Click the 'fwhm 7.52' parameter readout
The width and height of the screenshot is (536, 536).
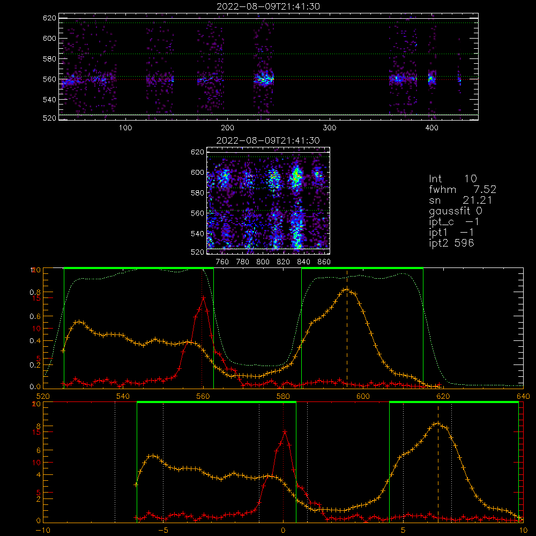pyautogui.click(x=463, y=189)
